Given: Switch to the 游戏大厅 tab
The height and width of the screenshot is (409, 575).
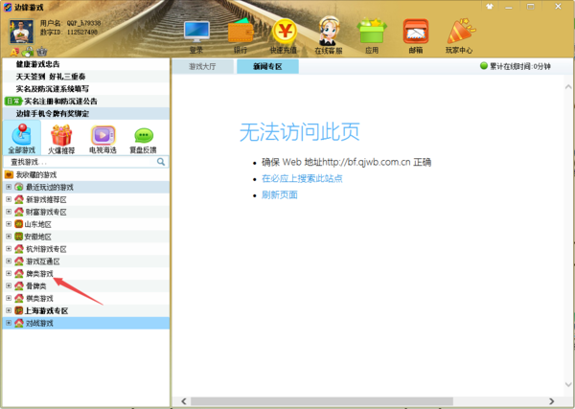Looking at the screenshot, I should (x=202, y=66).
